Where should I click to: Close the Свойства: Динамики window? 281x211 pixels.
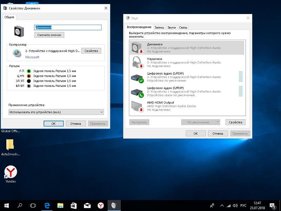pos(106,8)
